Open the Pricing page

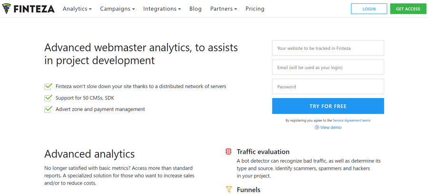click(255, 9)
